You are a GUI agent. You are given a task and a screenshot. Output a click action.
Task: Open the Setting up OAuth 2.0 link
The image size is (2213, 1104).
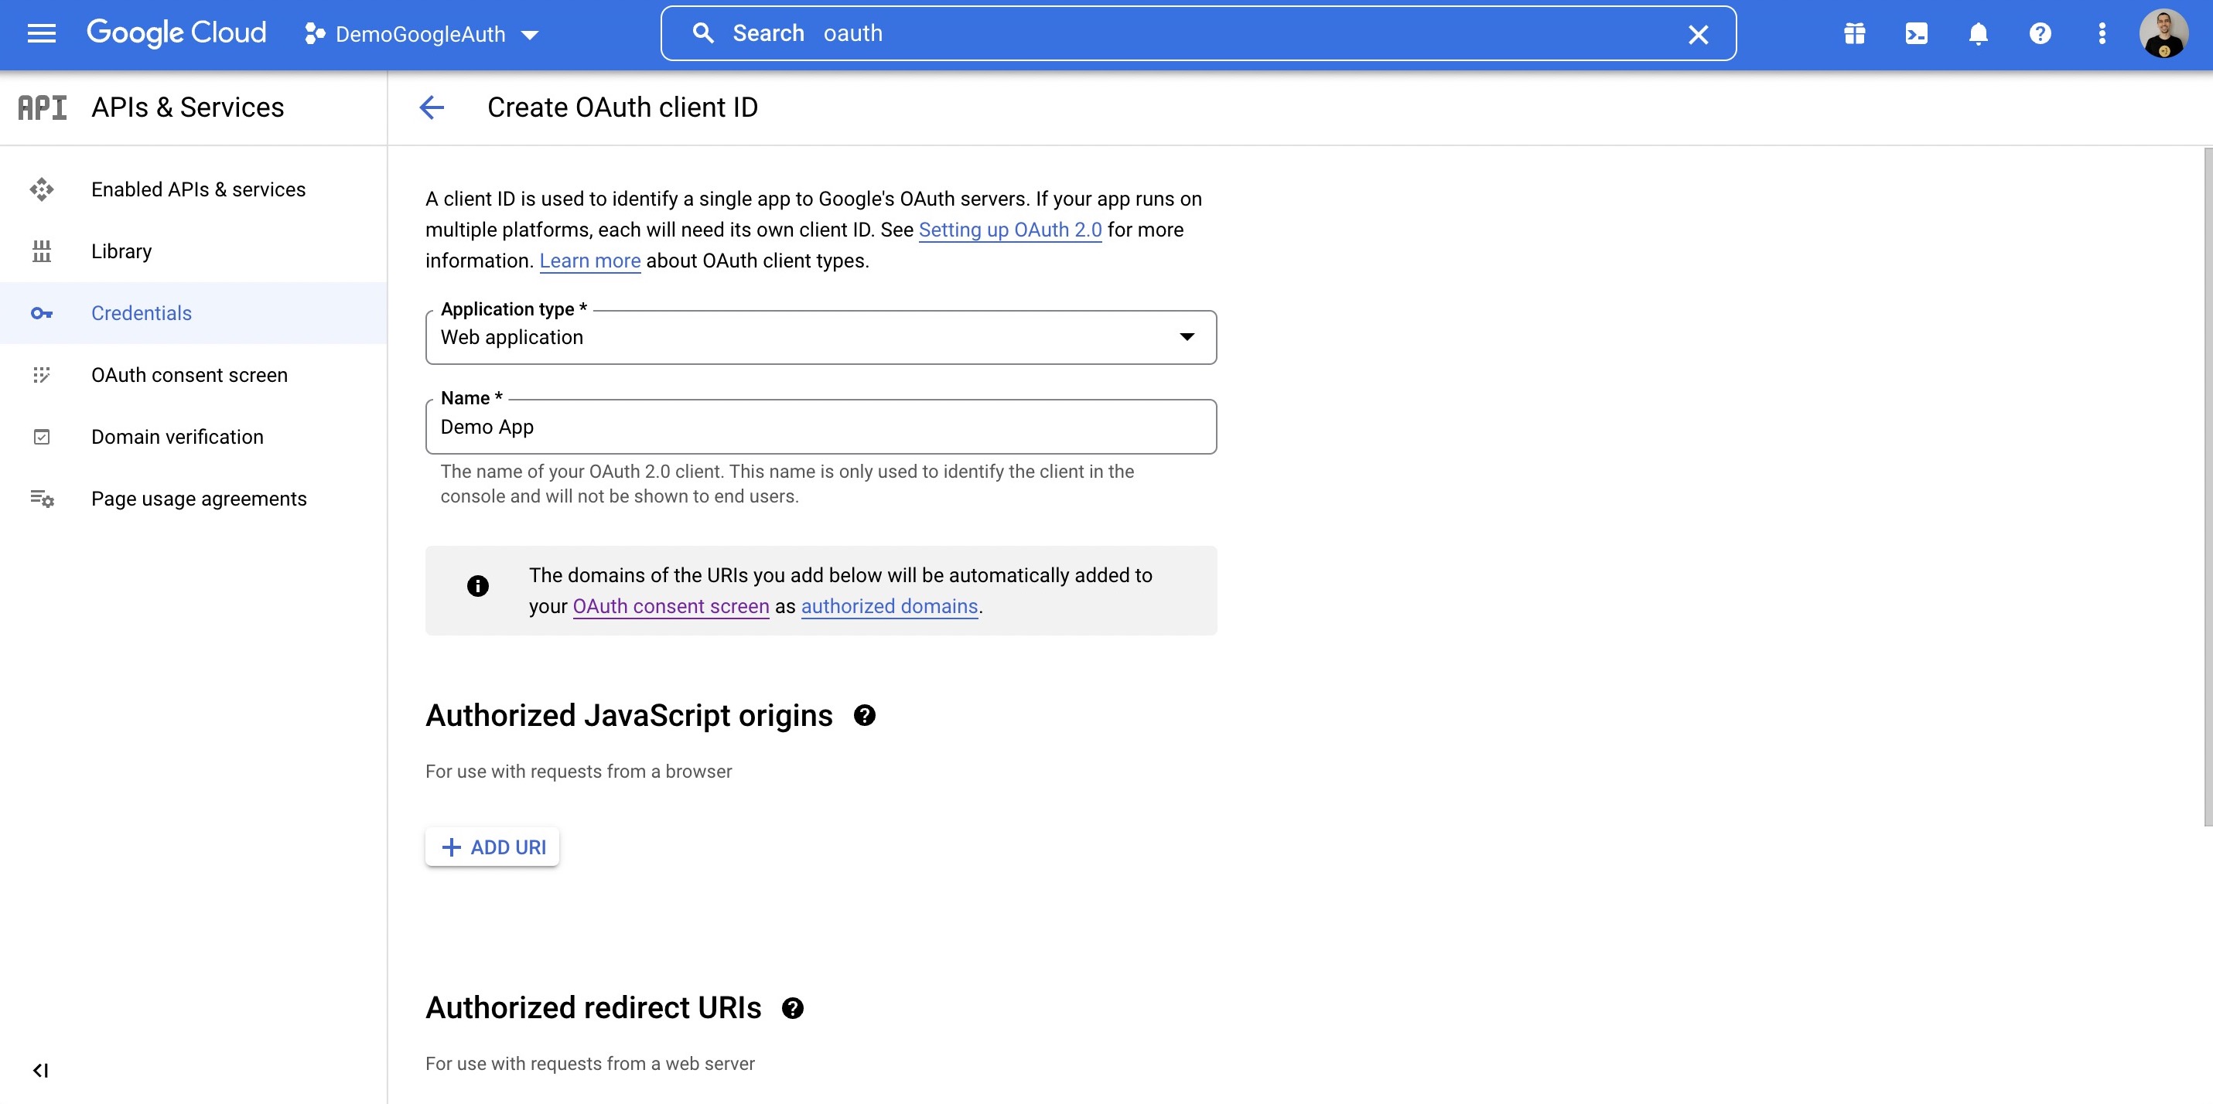click(x=1010, y=229)
